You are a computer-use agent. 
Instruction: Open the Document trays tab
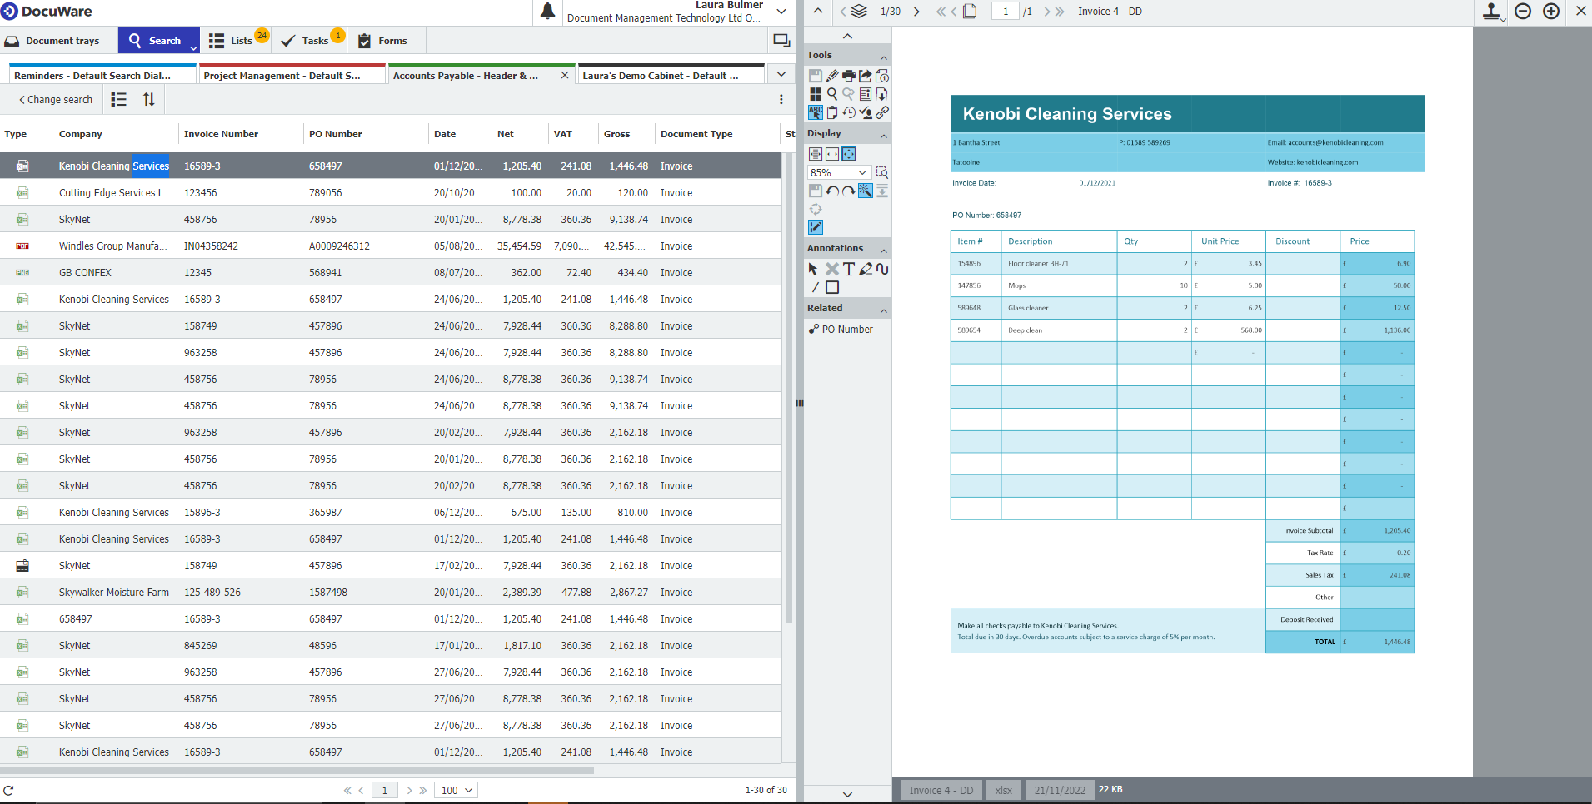(x=53, y=41)
